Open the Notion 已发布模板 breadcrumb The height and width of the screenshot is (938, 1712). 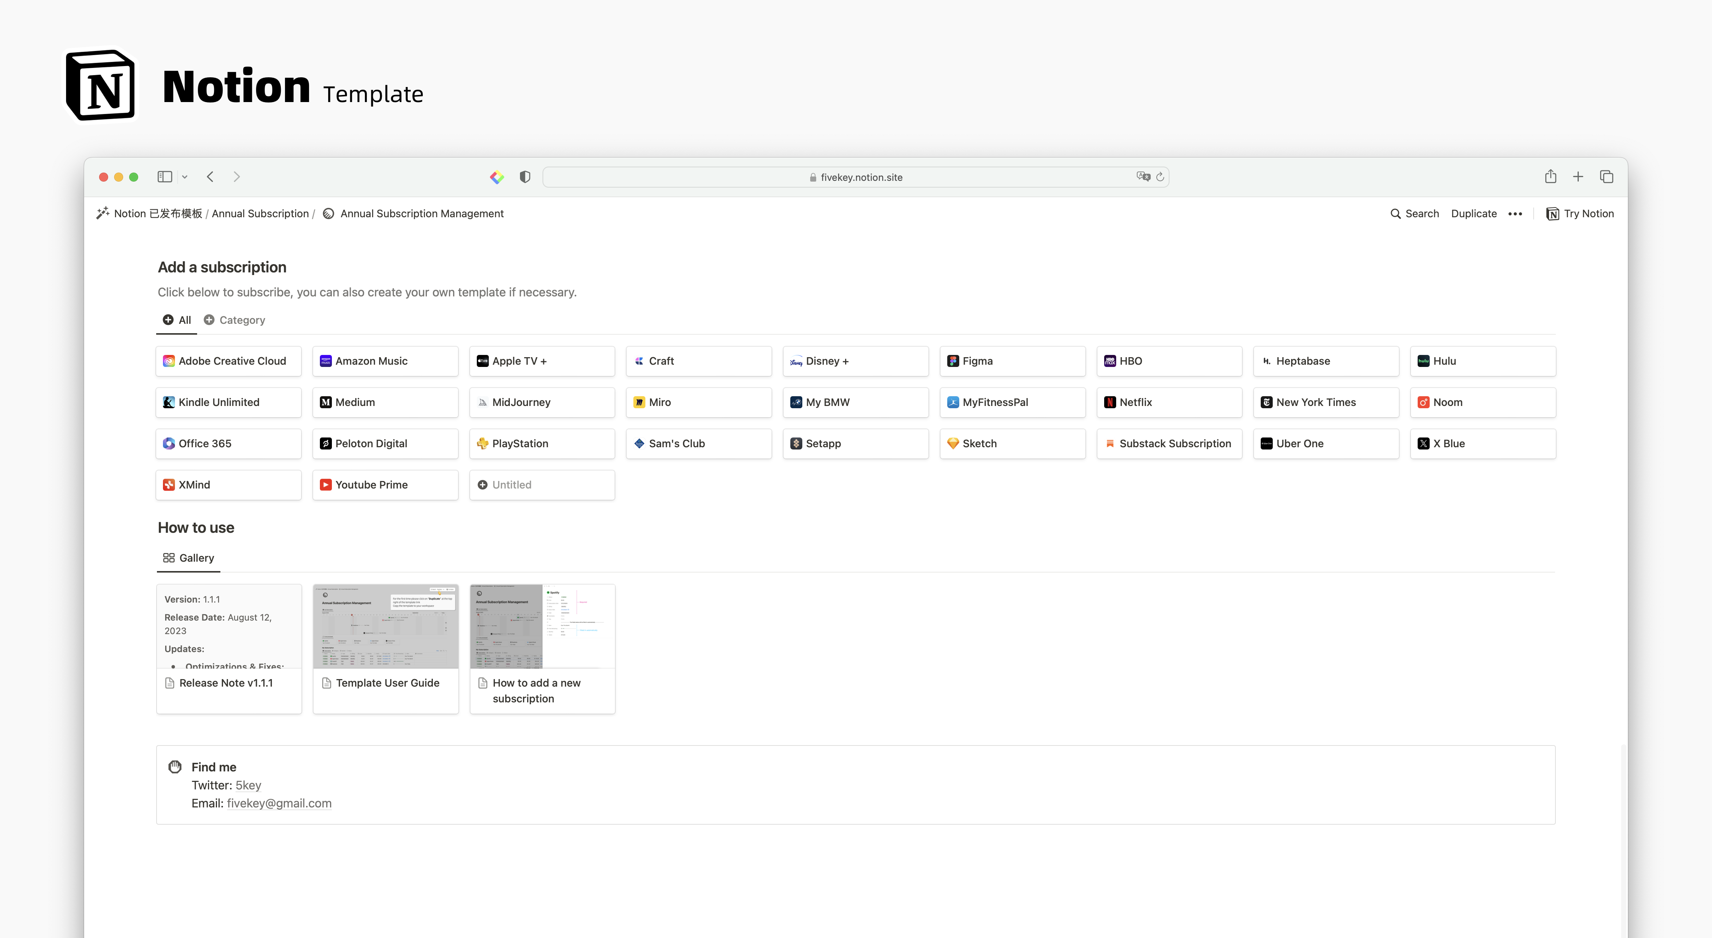pos(149,213)
